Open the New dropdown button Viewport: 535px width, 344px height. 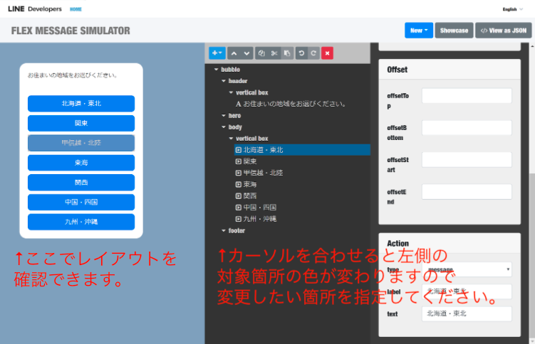click(x=418, y=31)
